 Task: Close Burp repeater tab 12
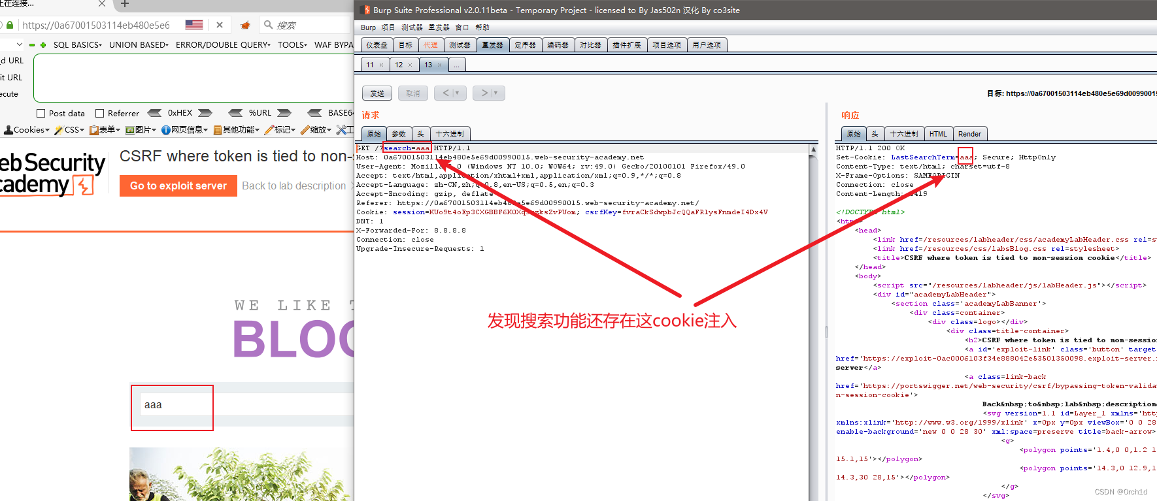click(x=410, y=65)
